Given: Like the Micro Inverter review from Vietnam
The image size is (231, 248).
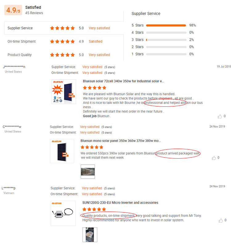Looking at the screenshot, I should click(x=221, y=220).
